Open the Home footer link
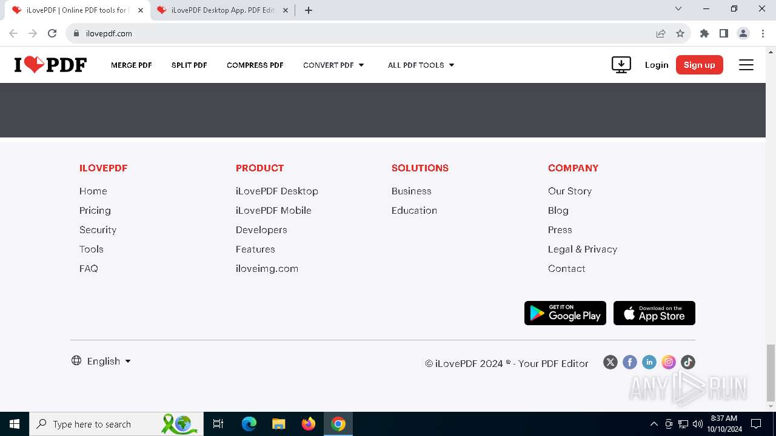Viewport: 776px width, 436px height. pos(93,191)
